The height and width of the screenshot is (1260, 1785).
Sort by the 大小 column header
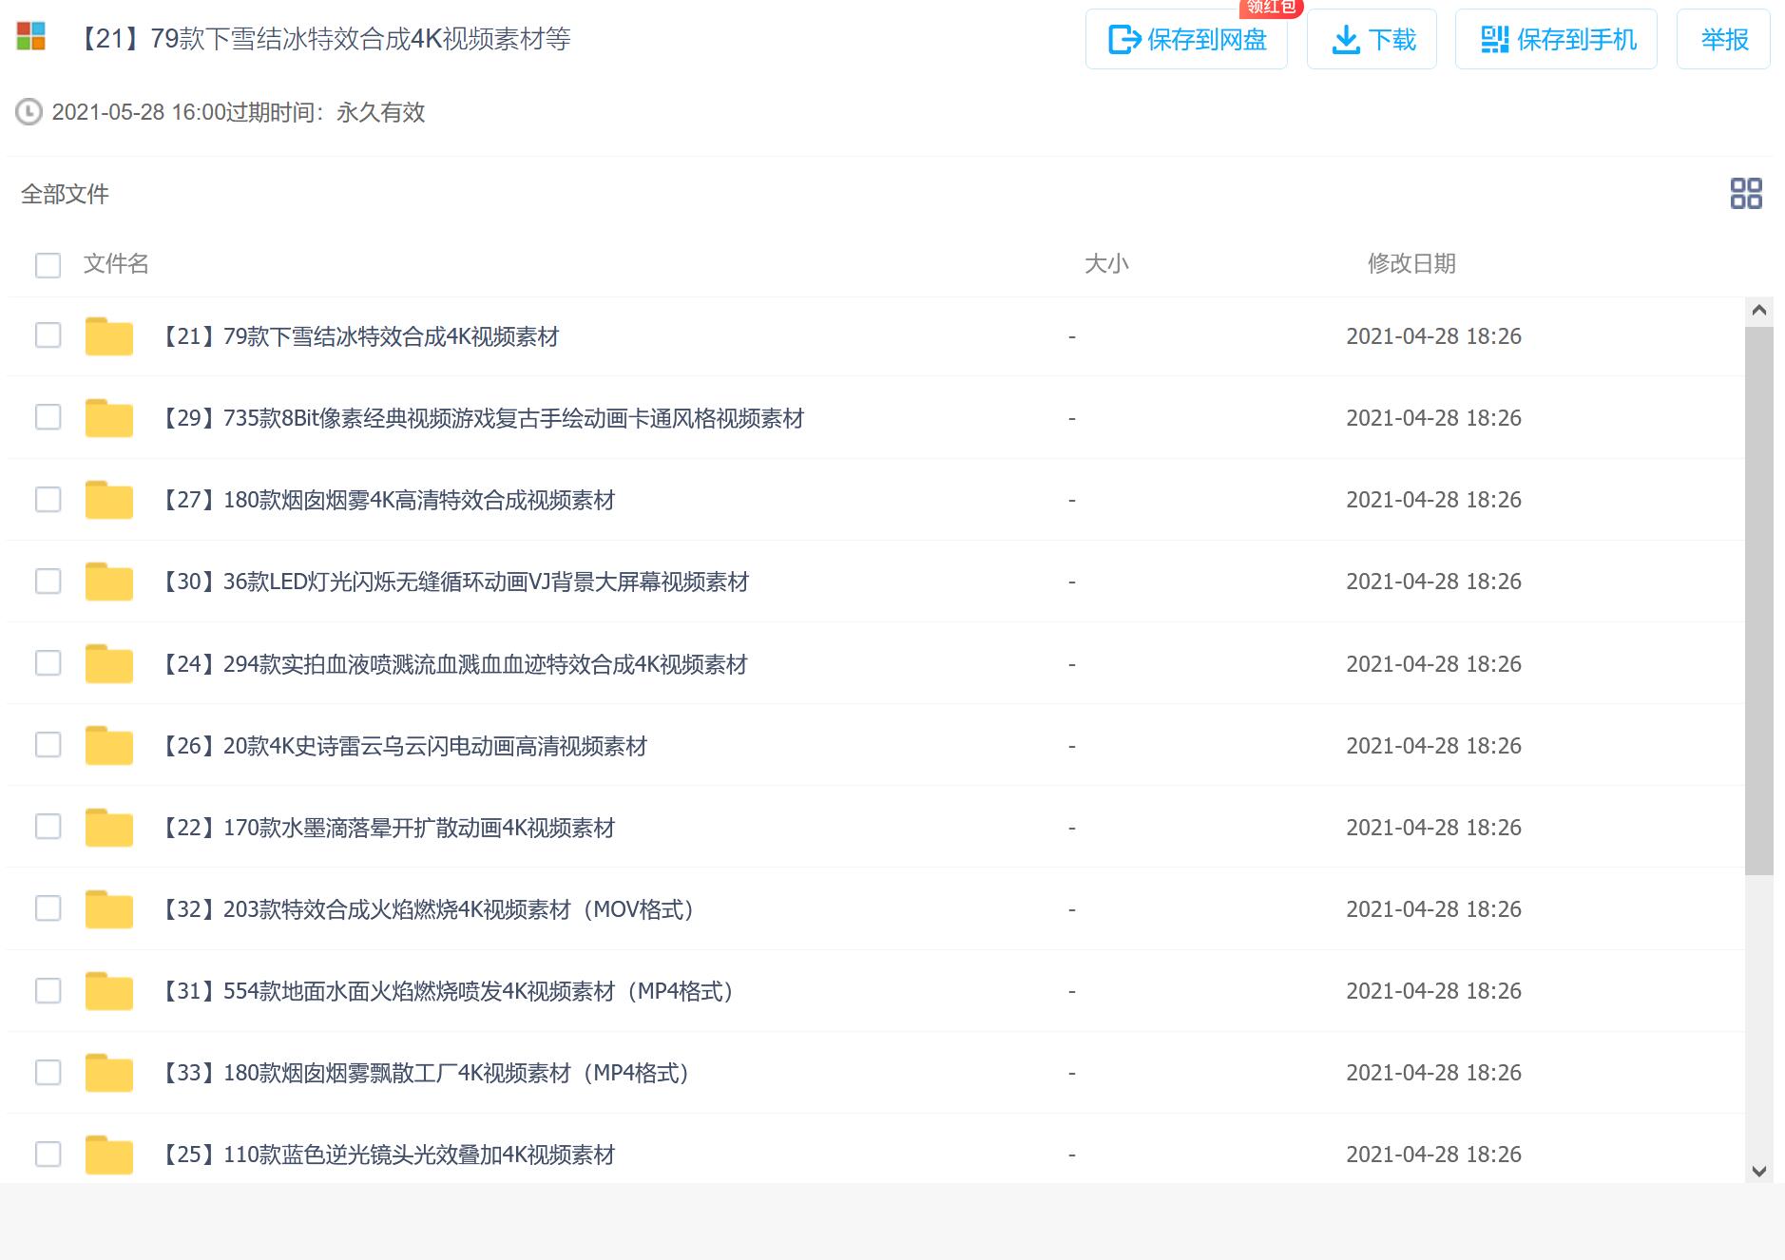coord(1106,263)
